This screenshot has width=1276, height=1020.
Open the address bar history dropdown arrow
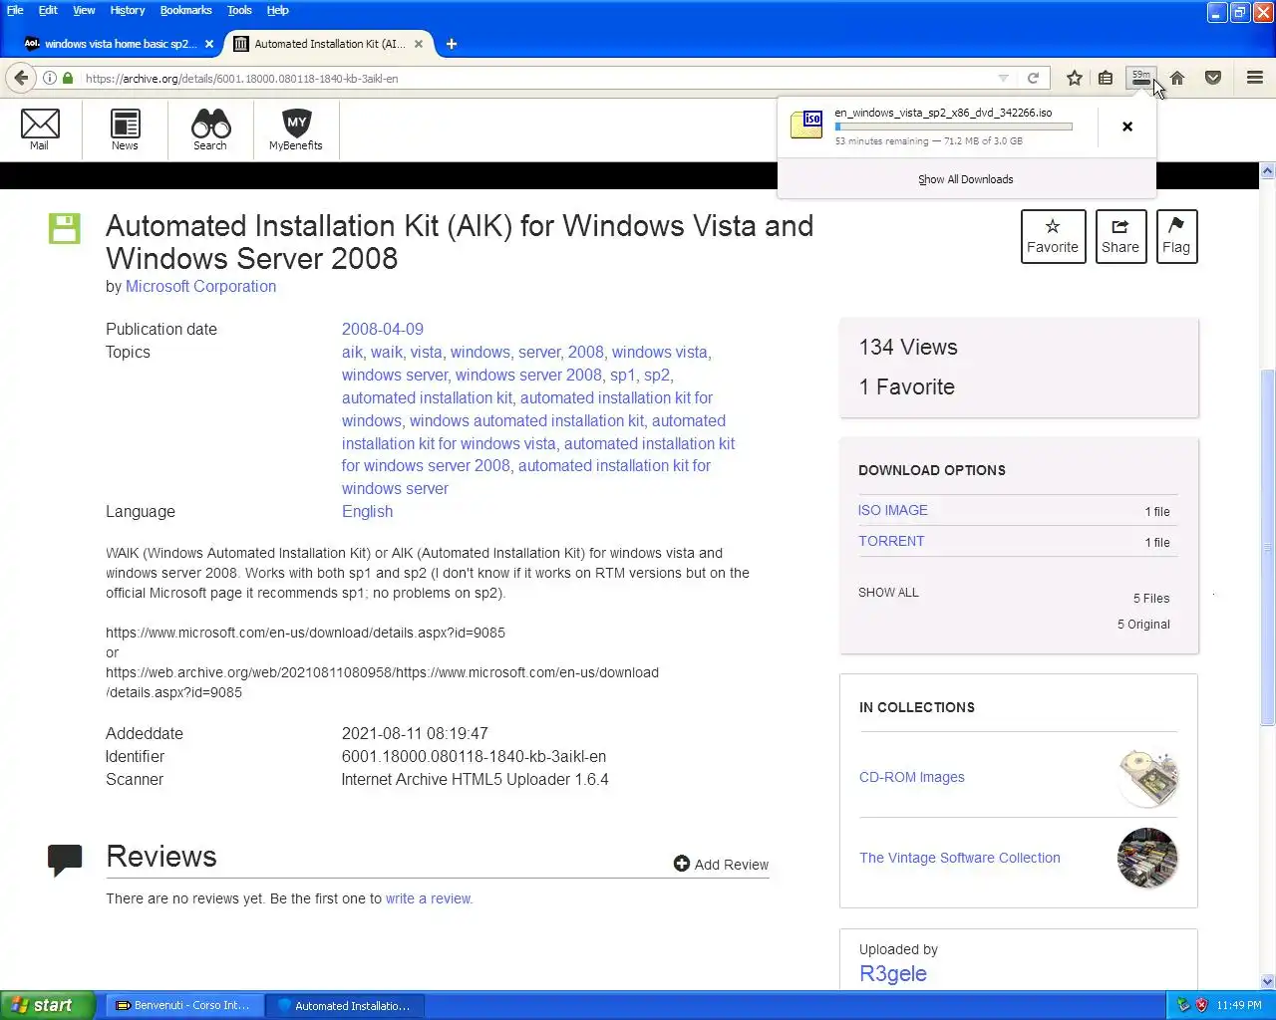1004,78
